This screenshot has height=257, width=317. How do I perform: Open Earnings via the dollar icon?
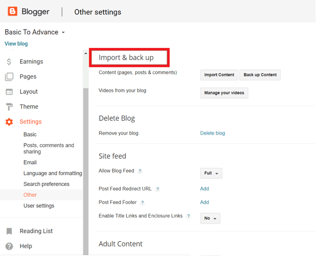coord(9,62)
